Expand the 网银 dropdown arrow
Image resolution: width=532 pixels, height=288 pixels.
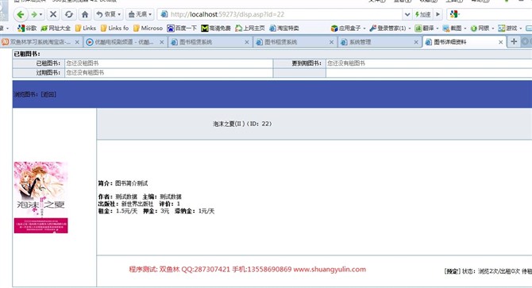click(493, 29)
